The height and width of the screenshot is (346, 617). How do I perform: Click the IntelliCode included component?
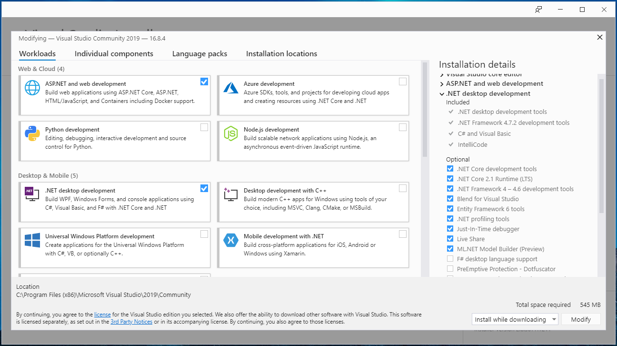point(472,144)
